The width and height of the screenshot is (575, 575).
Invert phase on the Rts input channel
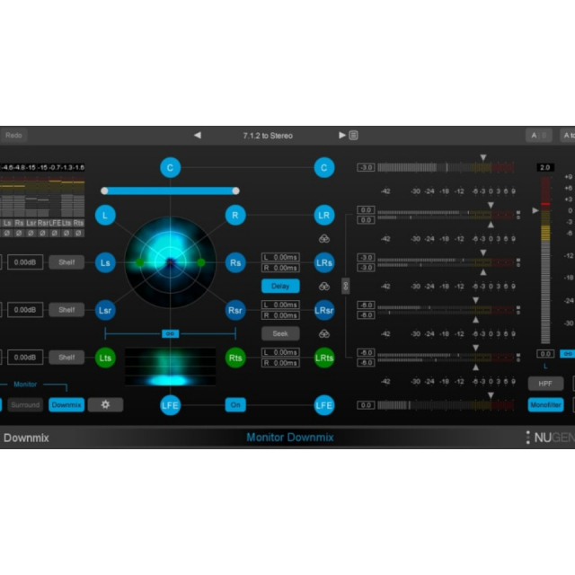78,233
